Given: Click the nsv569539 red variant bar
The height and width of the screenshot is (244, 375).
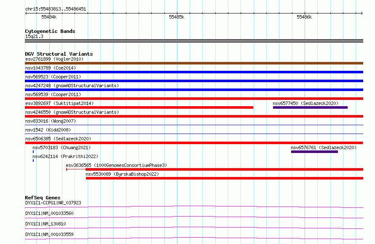Looking at the screenshot, I should 194,99.
